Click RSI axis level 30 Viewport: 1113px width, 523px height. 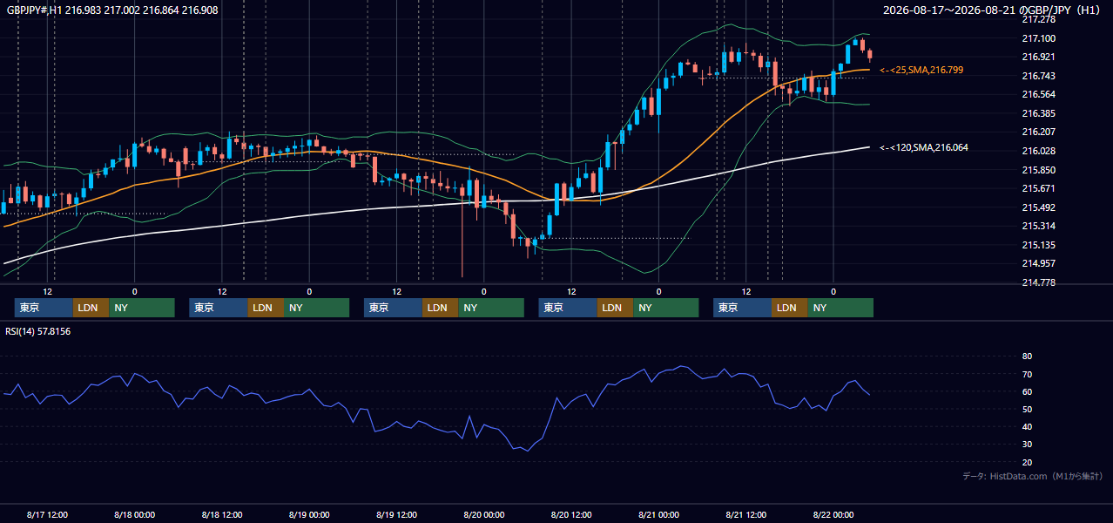coord(1027,445)
